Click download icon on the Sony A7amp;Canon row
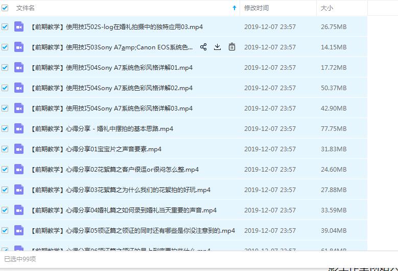This screenshot has height=271, width=398. point(217,47)
